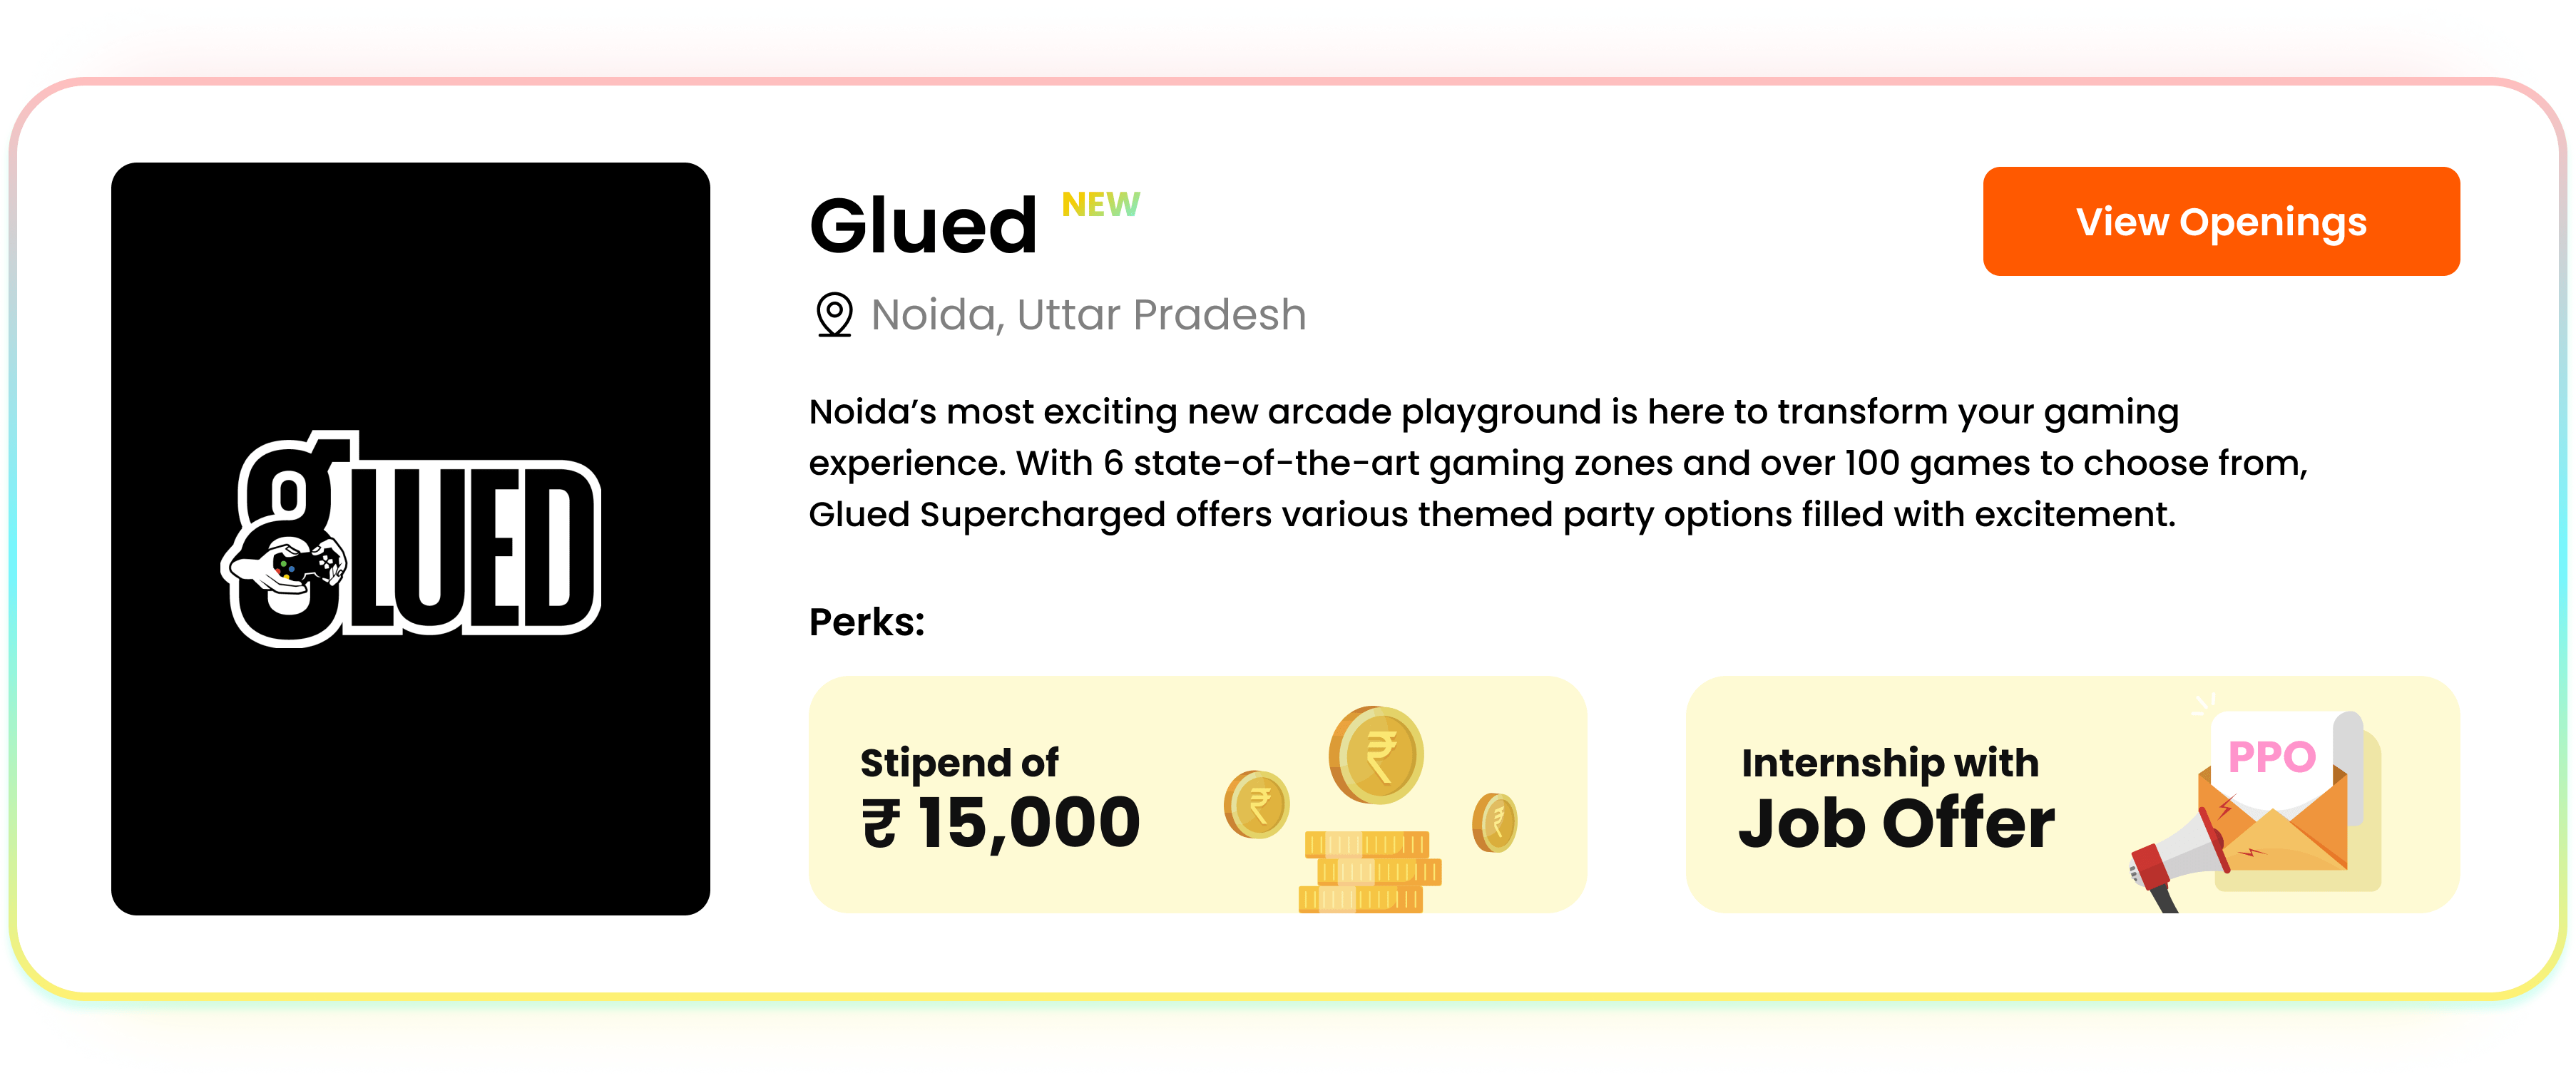
Task: Click the location pin icon
Action: click(834, 315)
